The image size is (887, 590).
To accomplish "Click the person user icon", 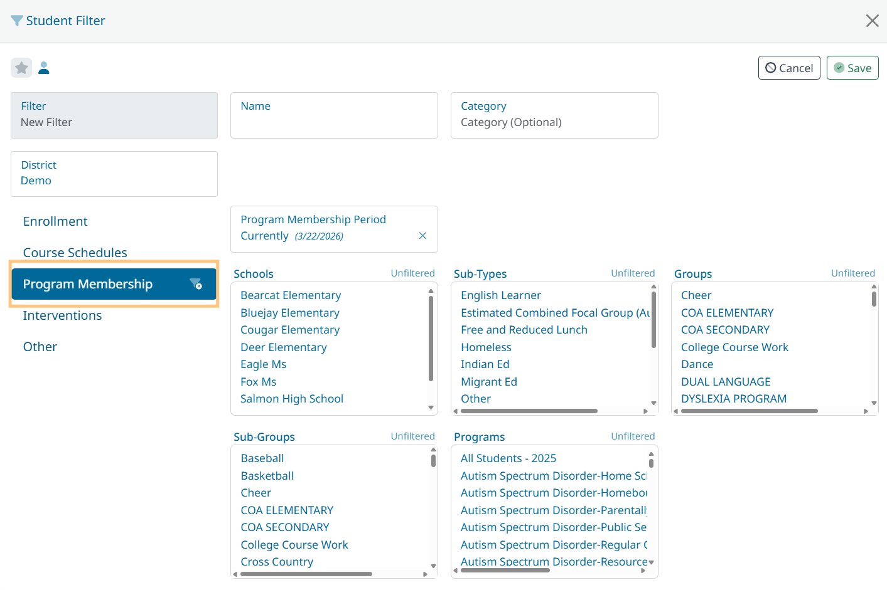I will (44, 68).
